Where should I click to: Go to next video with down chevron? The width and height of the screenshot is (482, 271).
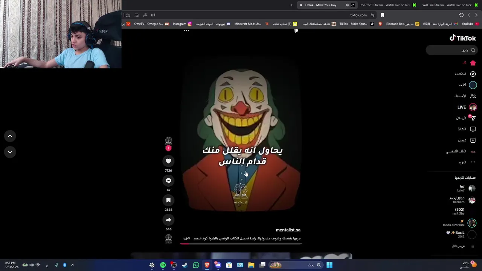coord(10,152)
